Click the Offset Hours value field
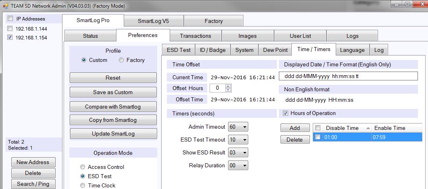The image size is (428, 189). 218,88
